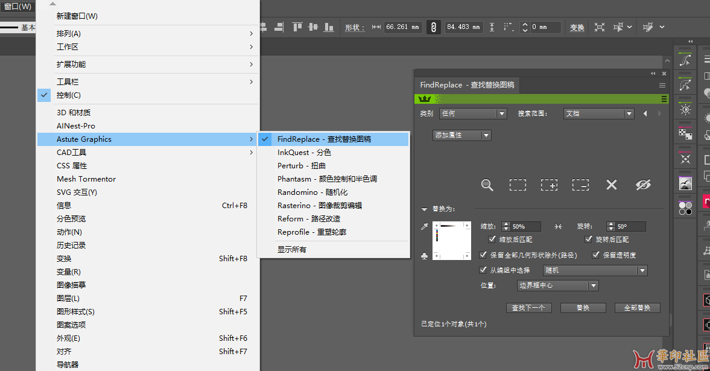The height and width of the screenshot is (371, 710).
Task: Toggle the constrain width and height link
Action: (x=433, y=27)
